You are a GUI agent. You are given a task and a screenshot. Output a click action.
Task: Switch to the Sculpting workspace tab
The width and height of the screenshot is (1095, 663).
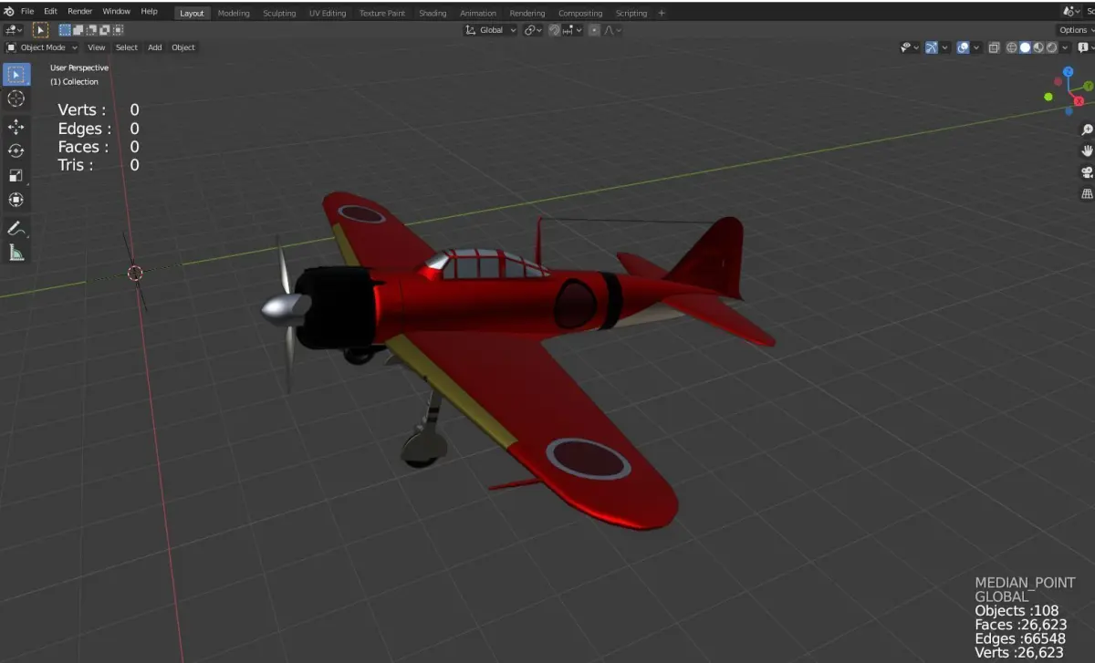279,13
